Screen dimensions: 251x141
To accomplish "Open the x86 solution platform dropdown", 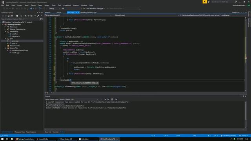I will click(x=71, y=9).
